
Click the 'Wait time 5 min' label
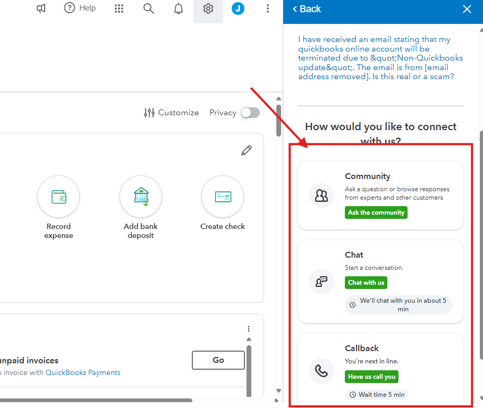tap(377, 394)
